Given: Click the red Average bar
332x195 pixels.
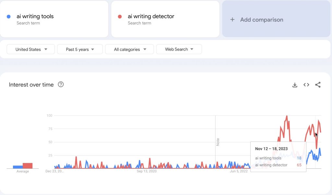Looking at the screenshot, I should pos(28,166).
